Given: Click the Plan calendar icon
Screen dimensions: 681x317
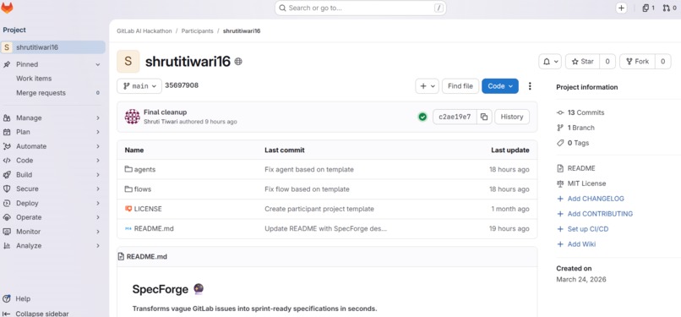Looking at the screenshot, I should (7, 132).
